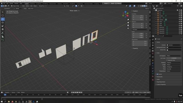Open the Object Data mesh tab
This screenshot has height=103, width=183.
coord(153,74)
